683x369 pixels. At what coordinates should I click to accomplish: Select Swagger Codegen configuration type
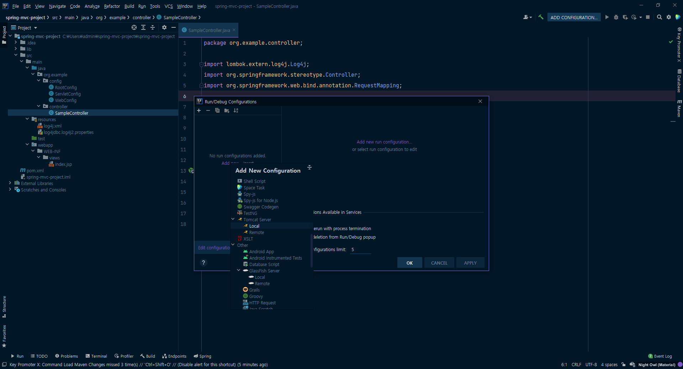(272, 207)
